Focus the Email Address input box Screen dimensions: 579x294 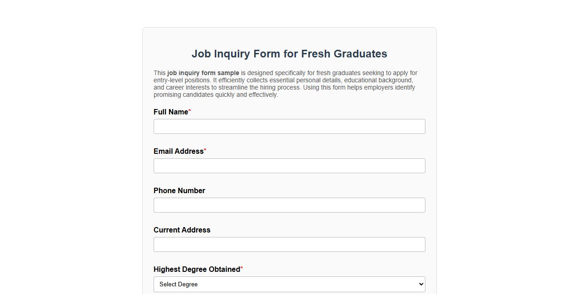click(x=289, y=166)
